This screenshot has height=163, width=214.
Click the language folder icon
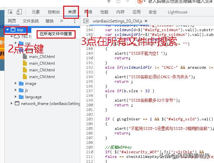21,97
